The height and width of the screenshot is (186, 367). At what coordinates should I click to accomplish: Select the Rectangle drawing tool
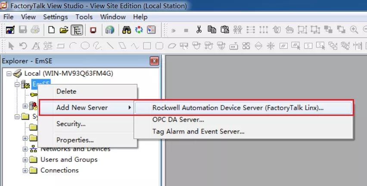click(x=147, y=46)
